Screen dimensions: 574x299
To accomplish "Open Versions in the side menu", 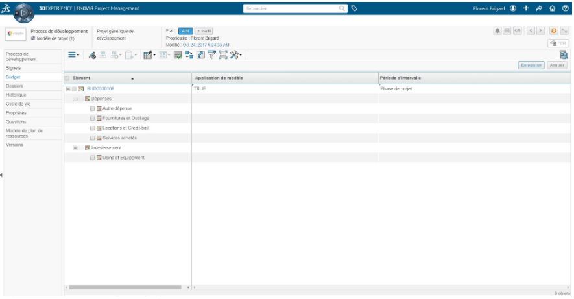I will [x=14, y=145].
